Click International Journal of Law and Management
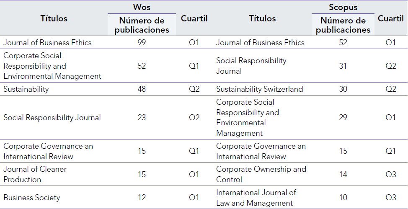 pyautogui.click(x=256, y=198)
